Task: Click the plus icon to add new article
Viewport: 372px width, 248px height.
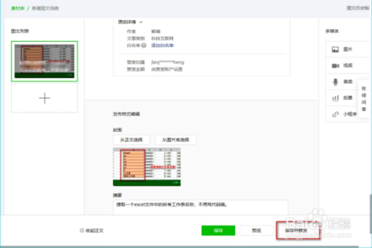Action: click(x=45, y=98)
